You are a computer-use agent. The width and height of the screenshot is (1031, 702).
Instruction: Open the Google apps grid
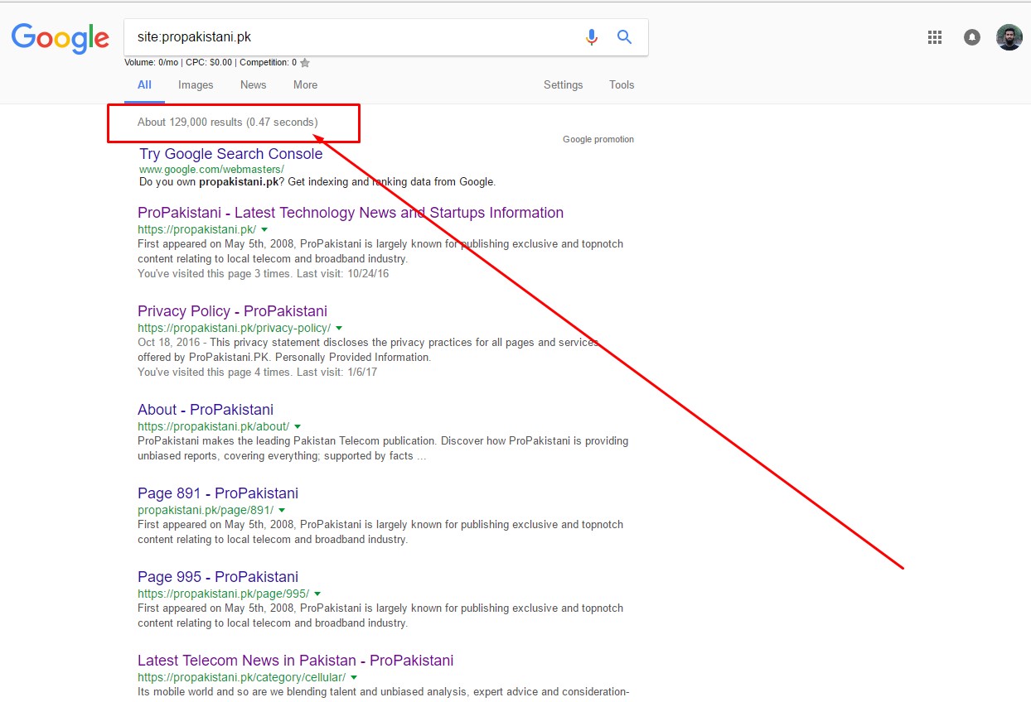tap(934, 36)
